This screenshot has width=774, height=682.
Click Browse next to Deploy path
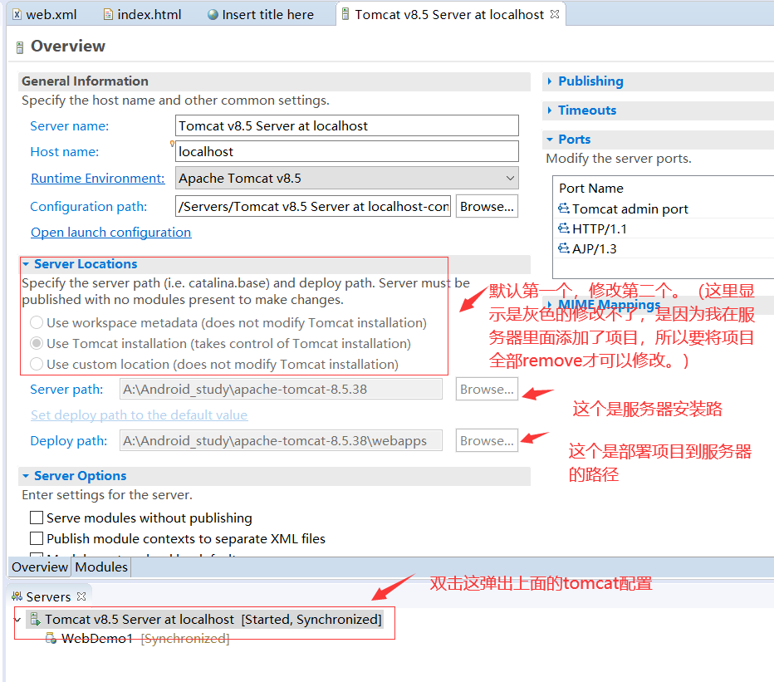point(486,440)
